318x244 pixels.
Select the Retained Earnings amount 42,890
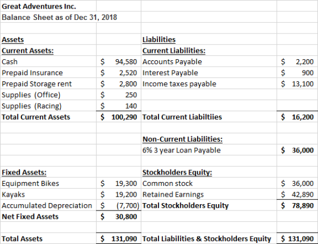point(297,195)
